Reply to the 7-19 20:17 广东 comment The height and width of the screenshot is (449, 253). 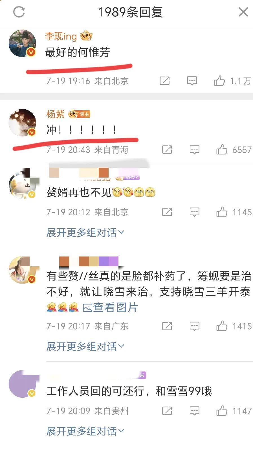coord(194,326)
